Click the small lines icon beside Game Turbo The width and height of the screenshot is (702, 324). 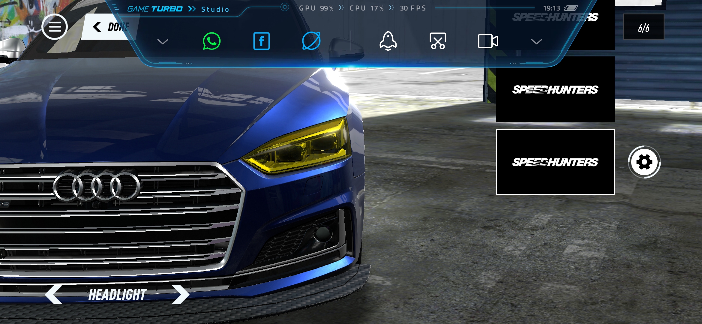(x=115, y=7)
